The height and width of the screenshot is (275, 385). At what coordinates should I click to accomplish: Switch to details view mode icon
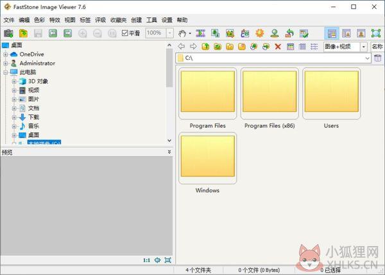coord(302,46)
